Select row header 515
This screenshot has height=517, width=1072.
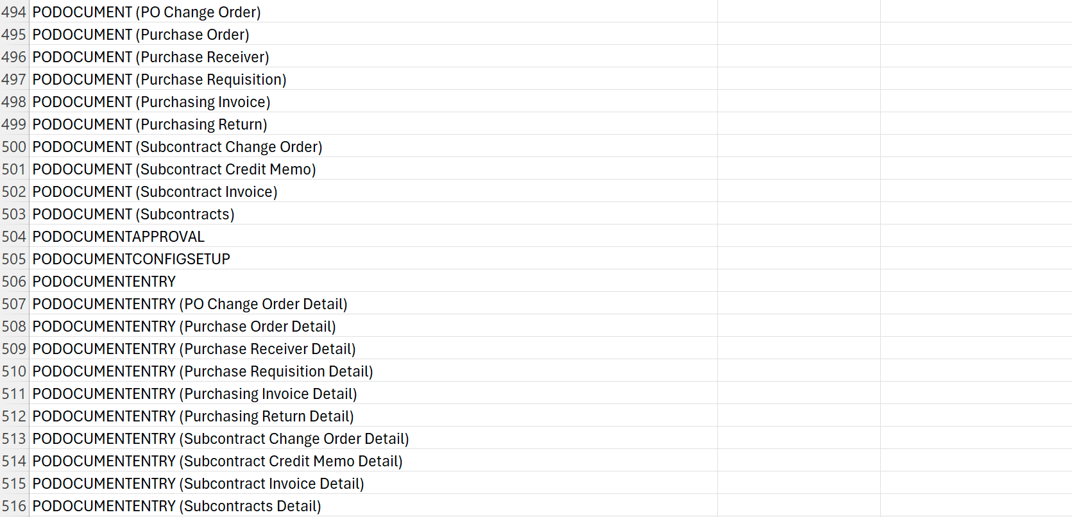click(x=14, y=483)
